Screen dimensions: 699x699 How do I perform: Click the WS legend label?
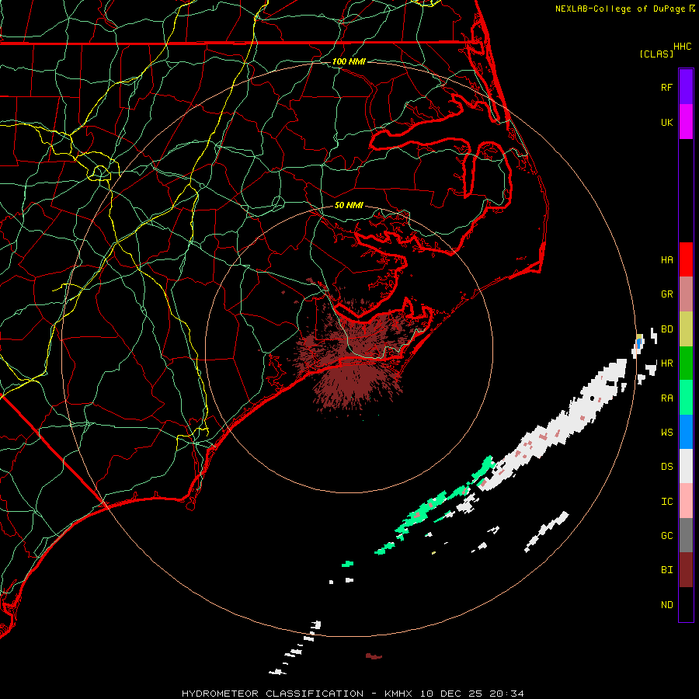tap(666, 432)
